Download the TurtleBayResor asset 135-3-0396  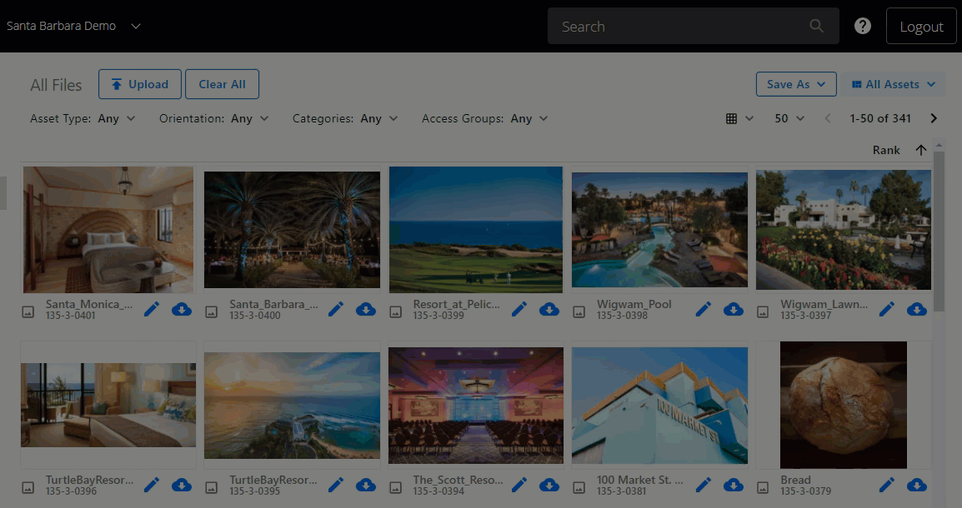click(182, 486)
